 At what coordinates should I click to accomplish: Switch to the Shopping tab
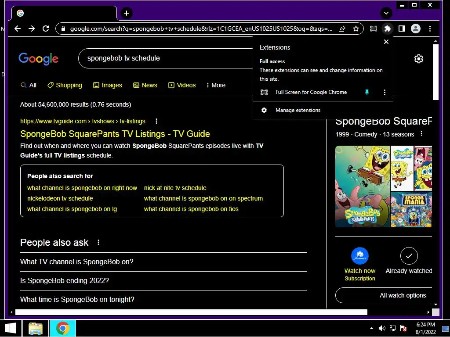pos(65,85)
